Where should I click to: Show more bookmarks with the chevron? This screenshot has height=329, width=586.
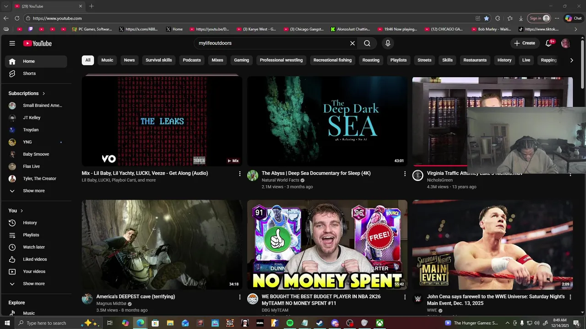(x=575, y=29)
